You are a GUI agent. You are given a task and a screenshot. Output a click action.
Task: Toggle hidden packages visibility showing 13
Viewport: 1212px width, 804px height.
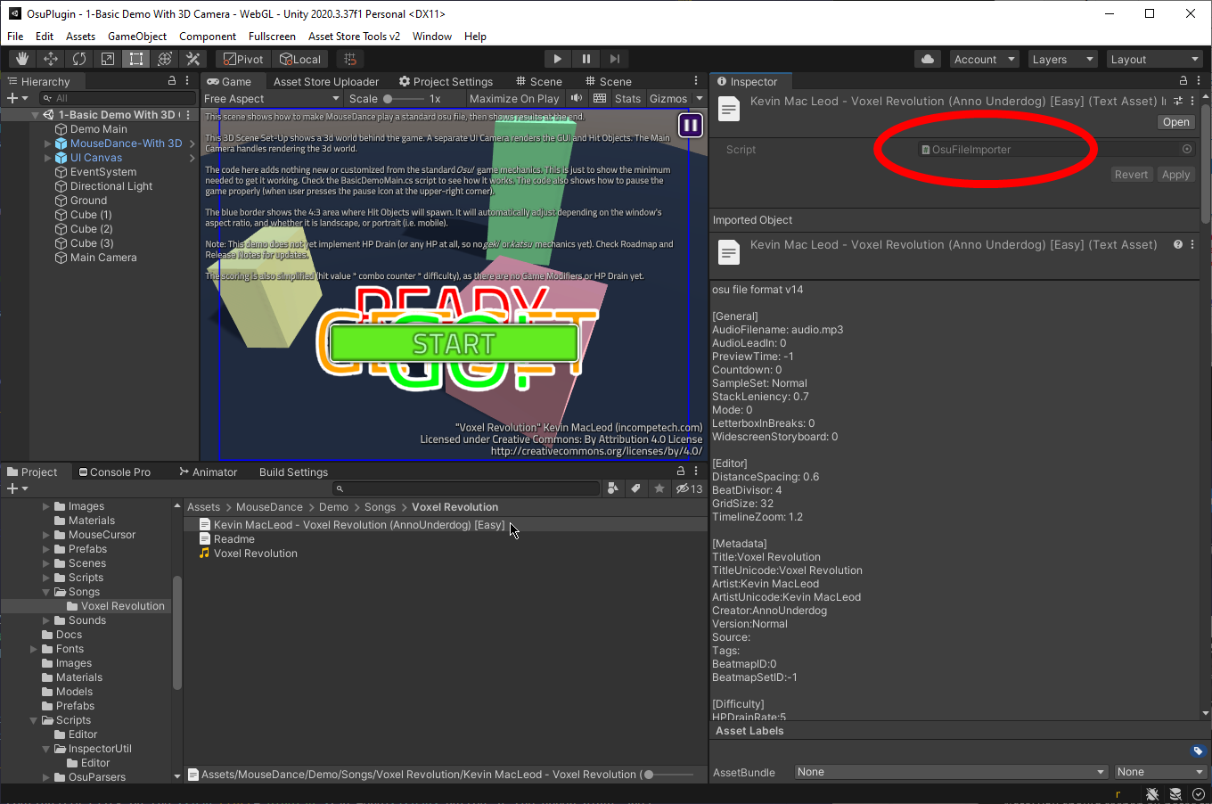(x=689, y=488)
